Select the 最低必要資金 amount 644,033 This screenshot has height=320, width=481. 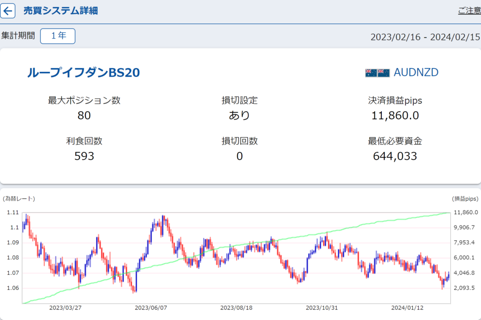point(395,156)
